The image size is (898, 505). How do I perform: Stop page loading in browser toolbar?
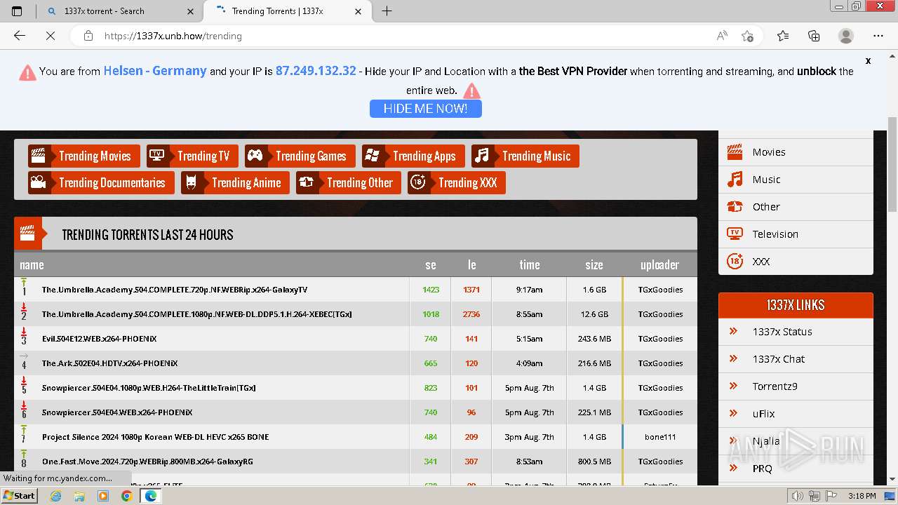(x=51, y=36)
